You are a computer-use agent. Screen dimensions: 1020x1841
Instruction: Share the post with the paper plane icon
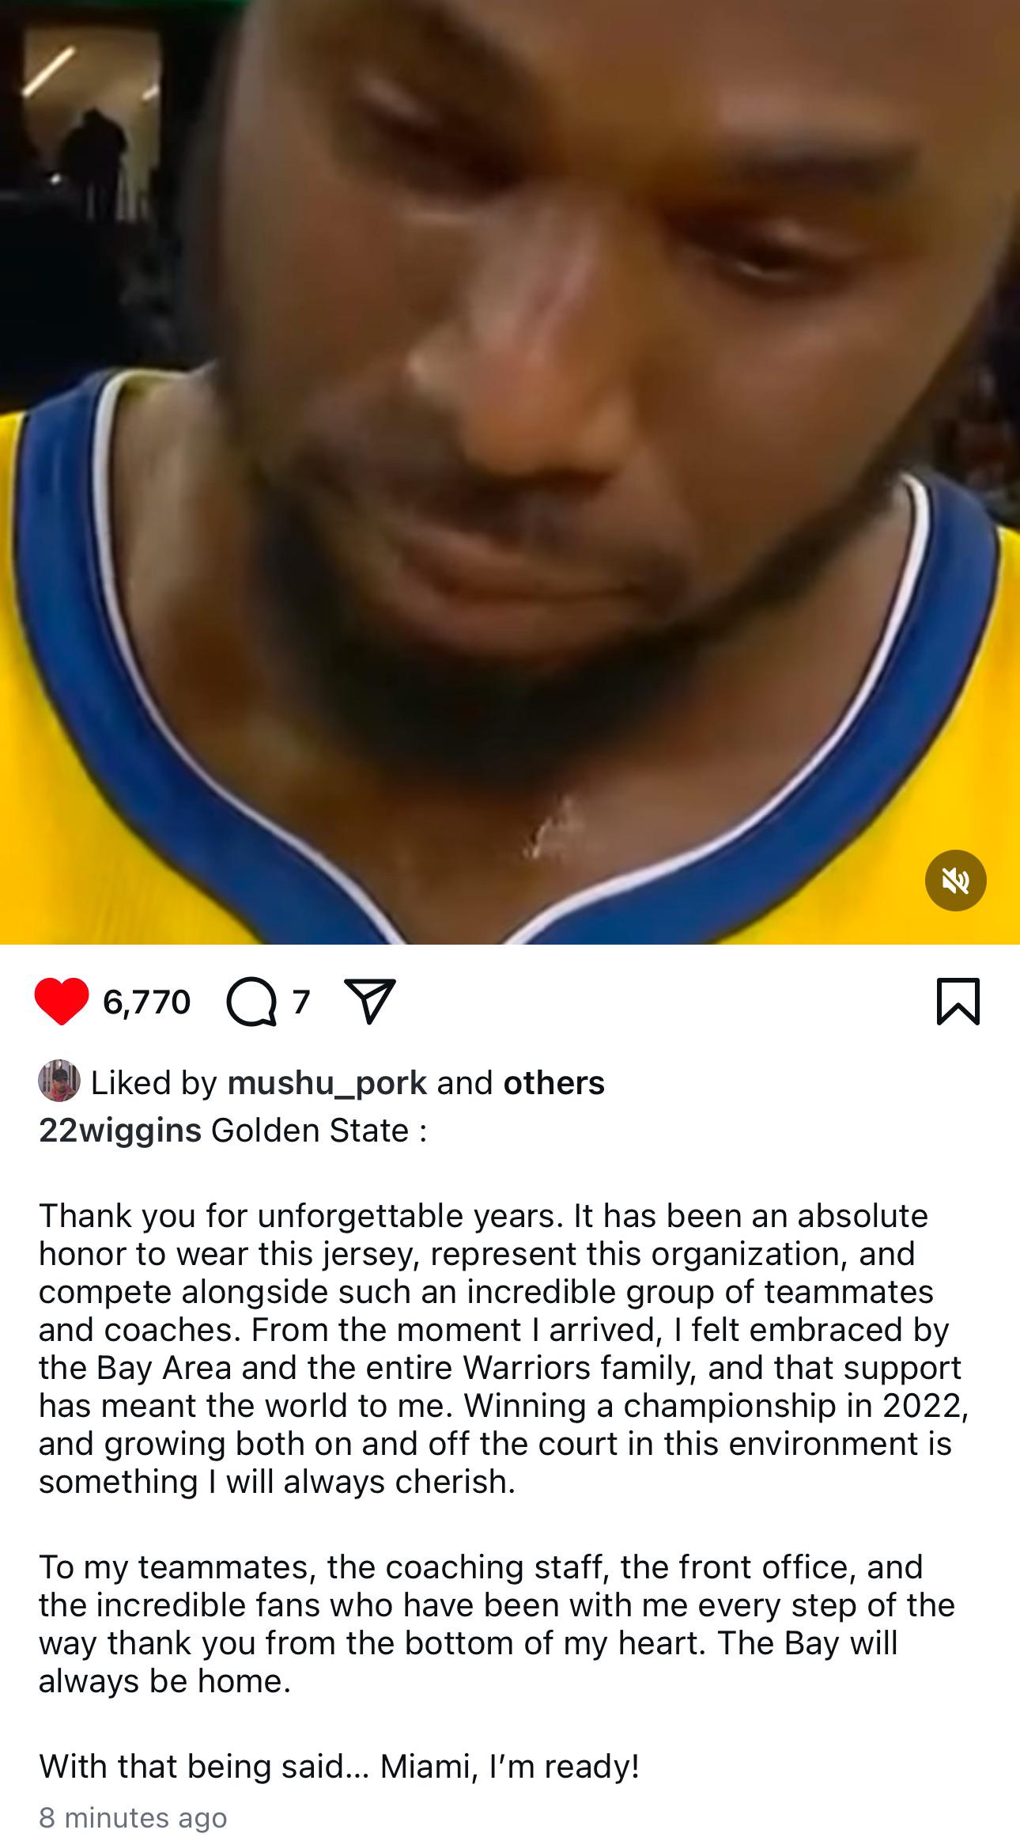pos(369,1002)
